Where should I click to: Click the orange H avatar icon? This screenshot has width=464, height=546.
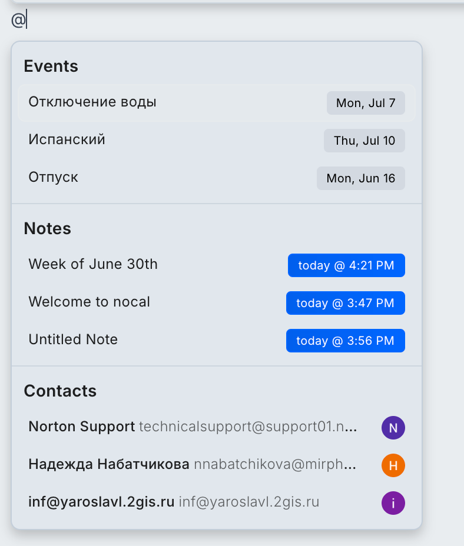pyautogui.click(x=393, y=465)
